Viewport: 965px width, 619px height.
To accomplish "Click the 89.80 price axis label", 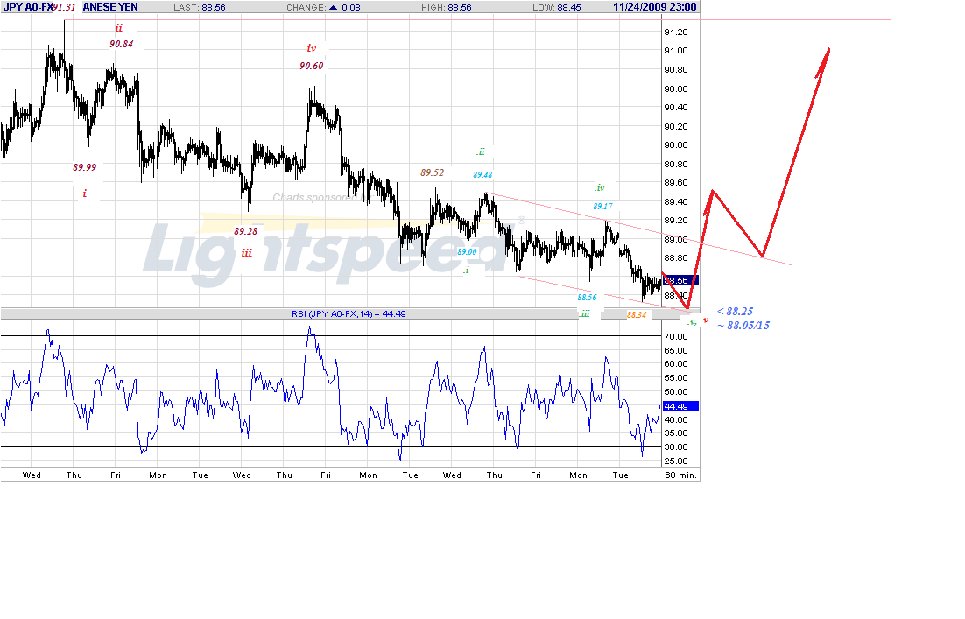I will coord(676,165).
